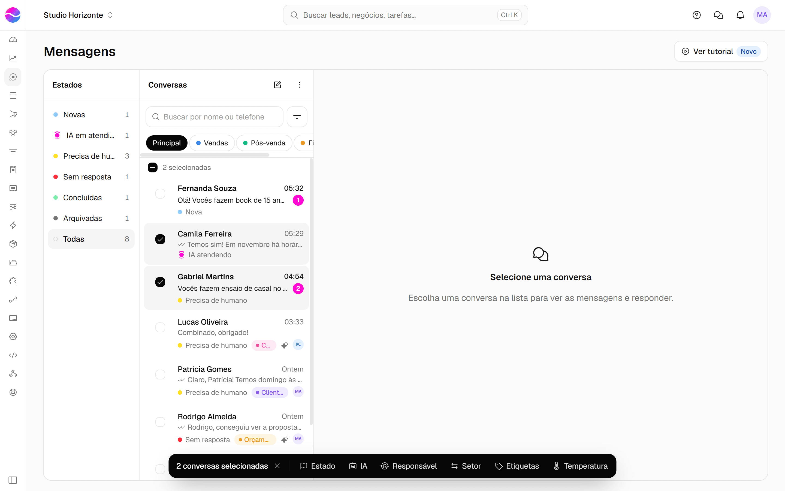This screenshot has width=785, height=491.
Task: Click the 'Buscar por nome ou telefone' field
Action: pos(215,117)
